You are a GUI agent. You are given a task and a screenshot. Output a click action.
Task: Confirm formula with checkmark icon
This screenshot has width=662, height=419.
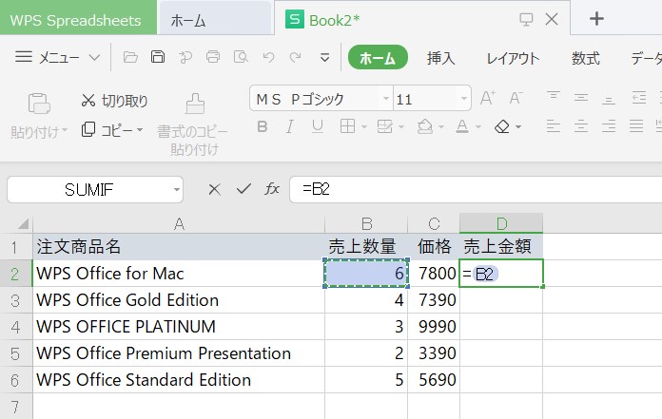[243, 189]
